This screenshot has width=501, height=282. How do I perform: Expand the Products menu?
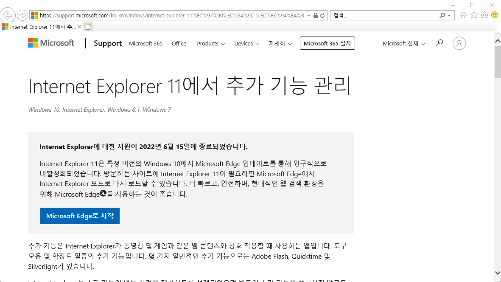tap(211, 43)
